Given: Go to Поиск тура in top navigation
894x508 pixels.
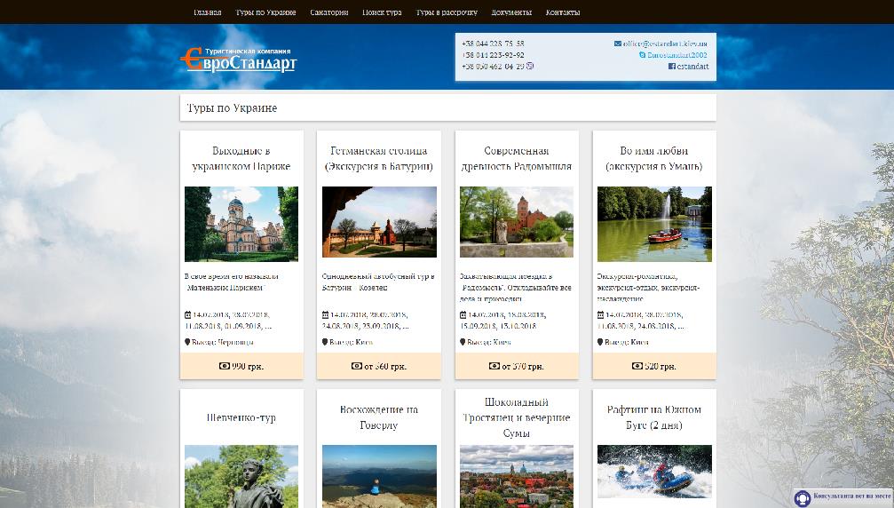Looking at the screenshot, I should click(382, 12).
